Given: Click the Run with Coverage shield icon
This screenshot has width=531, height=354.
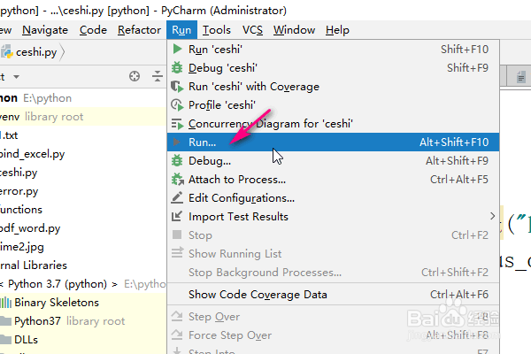Looking at the screenshot, I should 176,87.
